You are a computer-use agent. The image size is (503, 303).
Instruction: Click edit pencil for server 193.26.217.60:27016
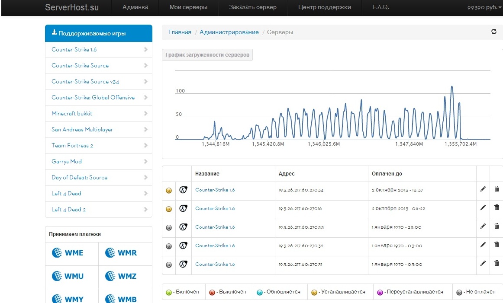pos(483,207)
